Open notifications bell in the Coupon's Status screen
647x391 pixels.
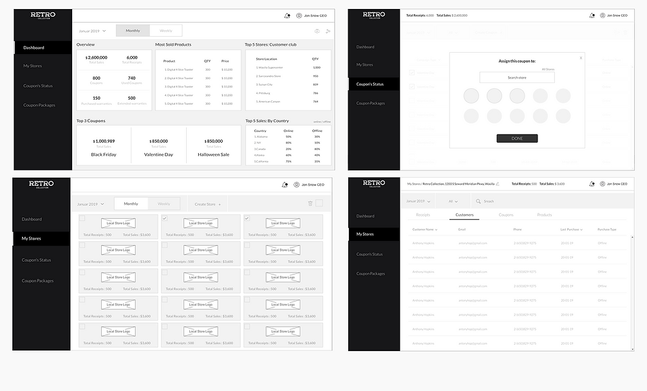[x=592, y=15]
